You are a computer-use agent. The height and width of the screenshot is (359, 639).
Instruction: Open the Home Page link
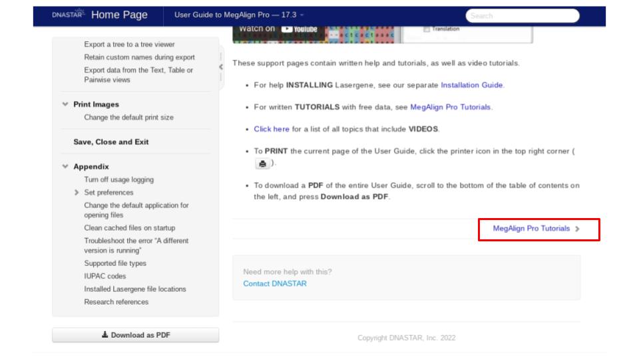(x=119, y=15)
